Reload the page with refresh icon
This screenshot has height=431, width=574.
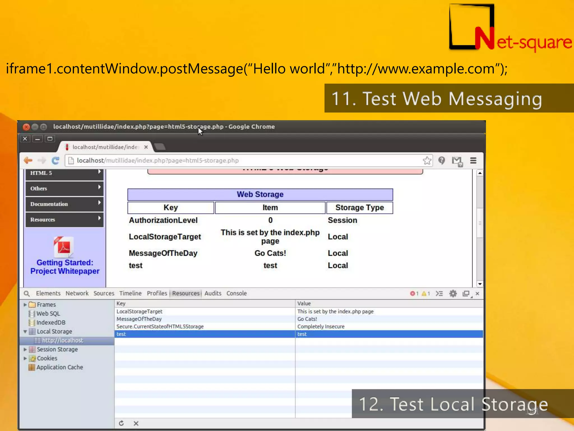[x=55, y=161]
